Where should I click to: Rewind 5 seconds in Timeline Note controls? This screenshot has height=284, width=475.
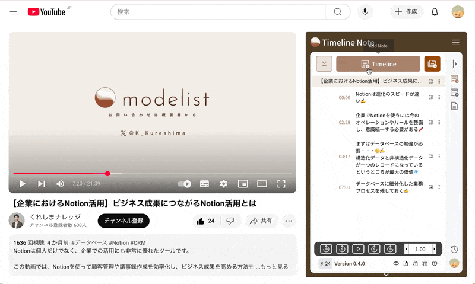coord(342,249)
